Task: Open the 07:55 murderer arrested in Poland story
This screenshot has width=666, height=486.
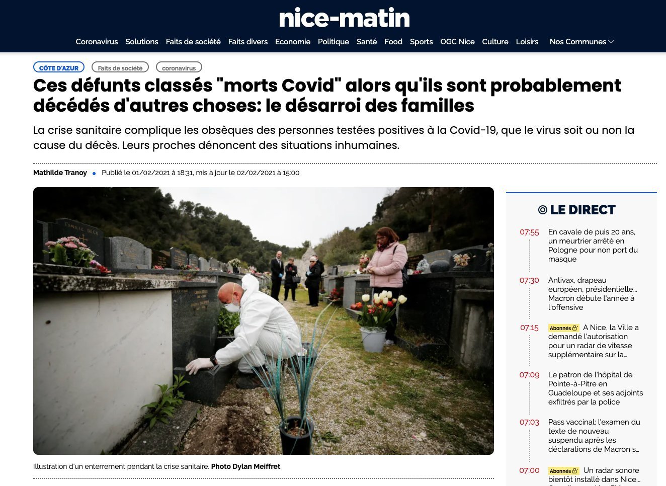Action: click(x=593, y=246)
